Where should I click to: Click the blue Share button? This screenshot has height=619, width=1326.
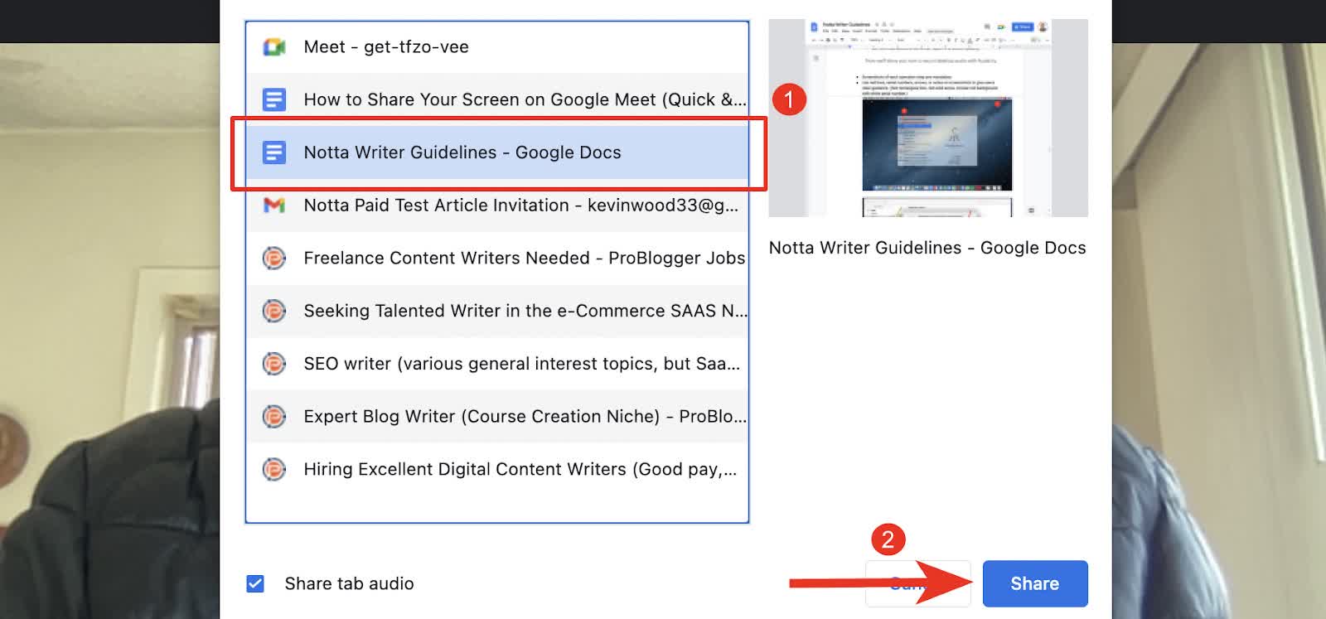1034,583
